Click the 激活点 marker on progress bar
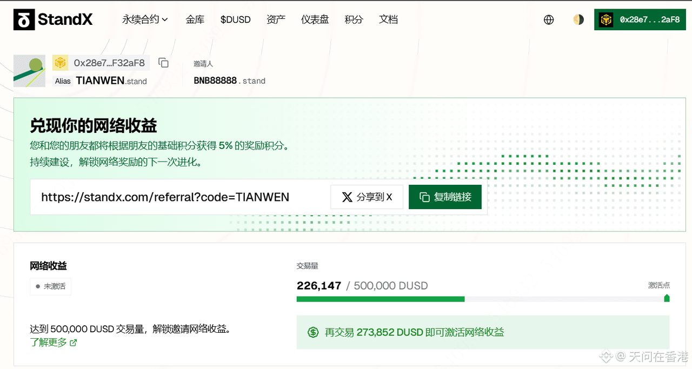Viewport: 692px width, 369px height. coord(667,298)
